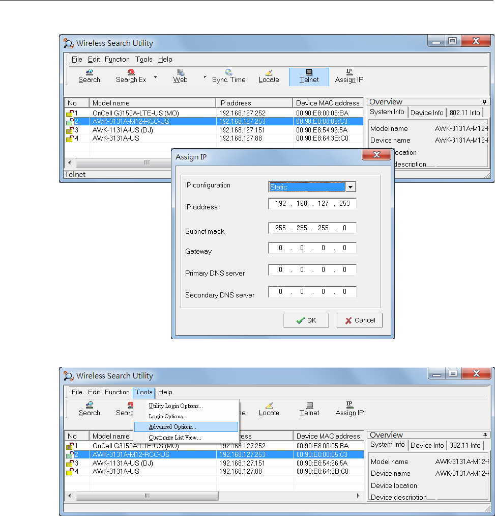This screenshot has height=516, width=495.
Task: Click Search Ex icon in upper window
Action: tap(131, 77)
